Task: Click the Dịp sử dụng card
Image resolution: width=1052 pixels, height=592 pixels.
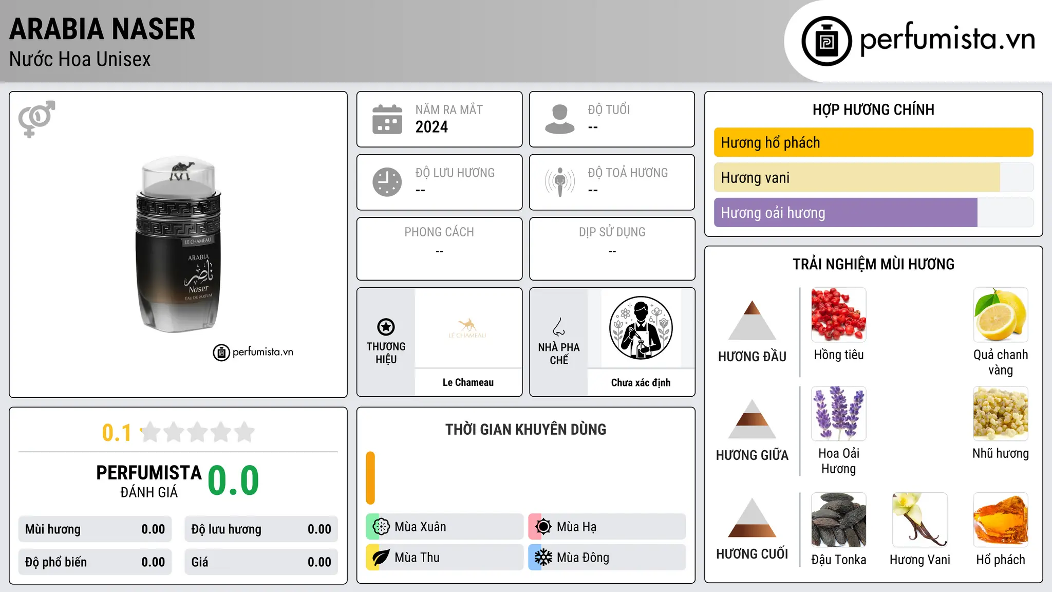Action: (x=612, y=249)
